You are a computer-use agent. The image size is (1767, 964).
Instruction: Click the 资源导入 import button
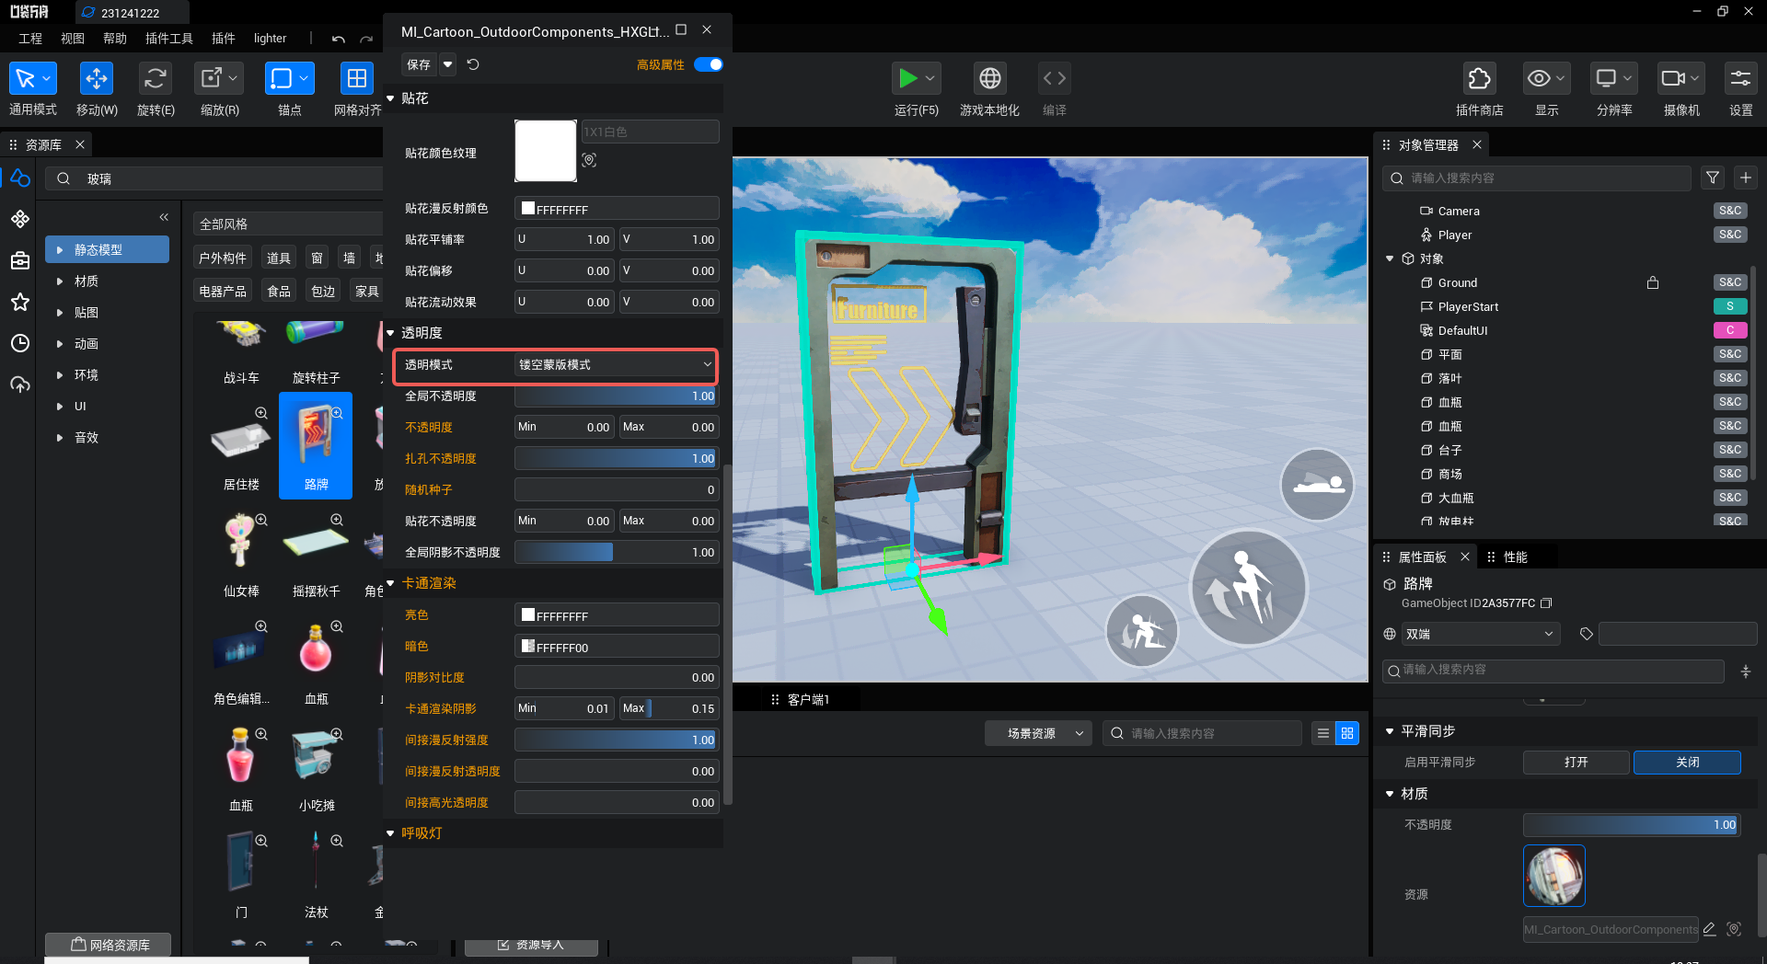click(531, 945)
